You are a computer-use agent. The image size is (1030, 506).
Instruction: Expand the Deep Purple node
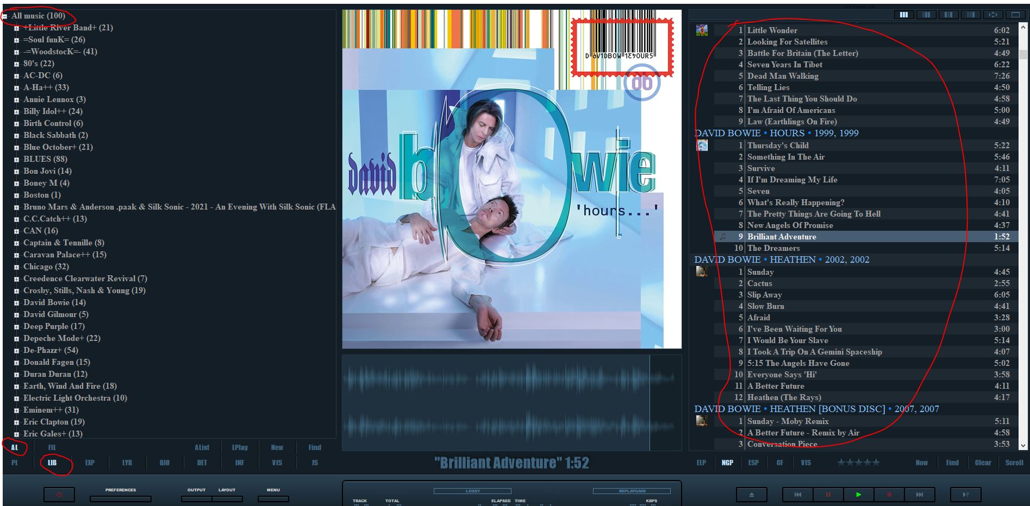[x=16, y=327]
